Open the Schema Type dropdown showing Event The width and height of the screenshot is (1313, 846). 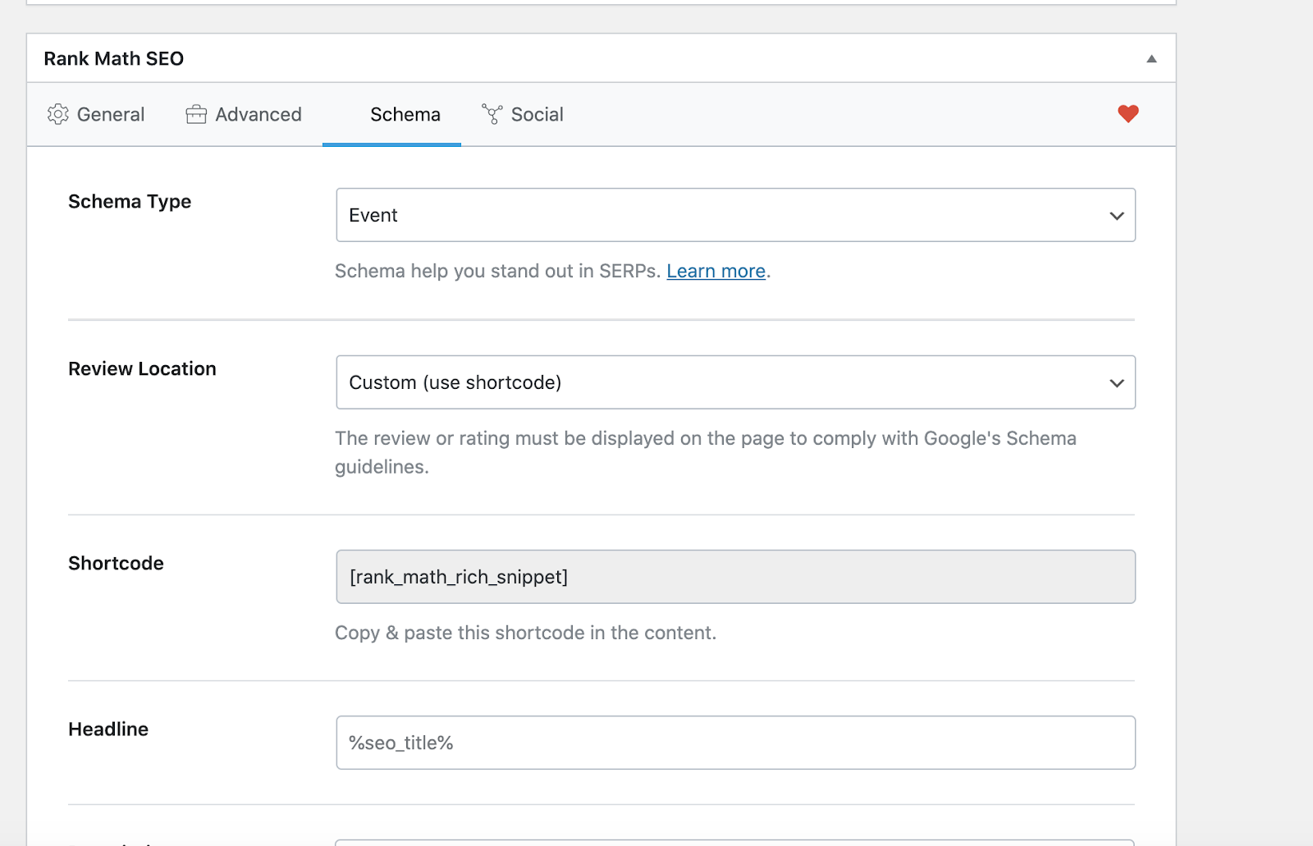(735, 215)
